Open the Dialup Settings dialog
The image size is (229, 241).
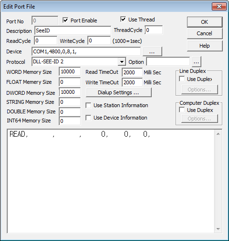tap(118, 92)
